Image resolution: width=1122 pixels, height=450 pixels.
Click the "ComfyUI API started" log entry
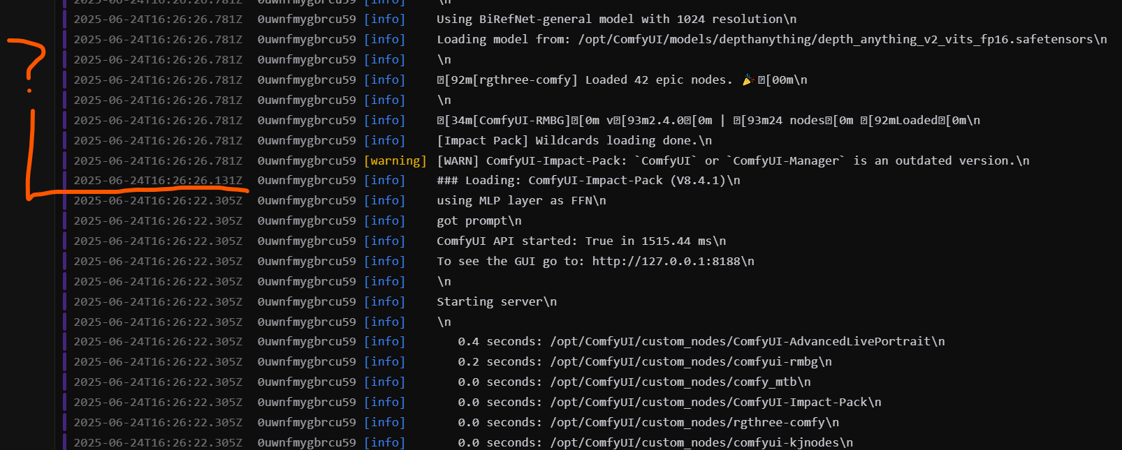581,241
